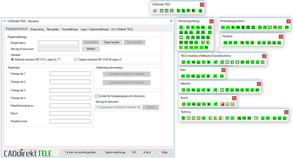The height and width of the screenshot is (158, 293).
Task: Click the Företag rad 3 input field
Action: click(70, 91)
